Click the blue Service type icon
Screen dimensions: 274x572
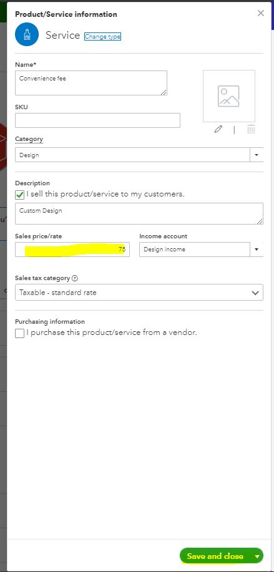[27, 34]
